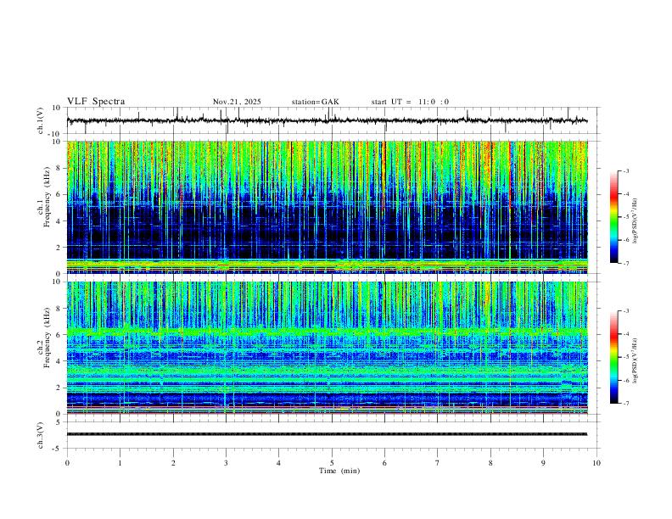
Task: Click the "-5" tick on the upper colorbar
Action: click(x=625, y=217)
